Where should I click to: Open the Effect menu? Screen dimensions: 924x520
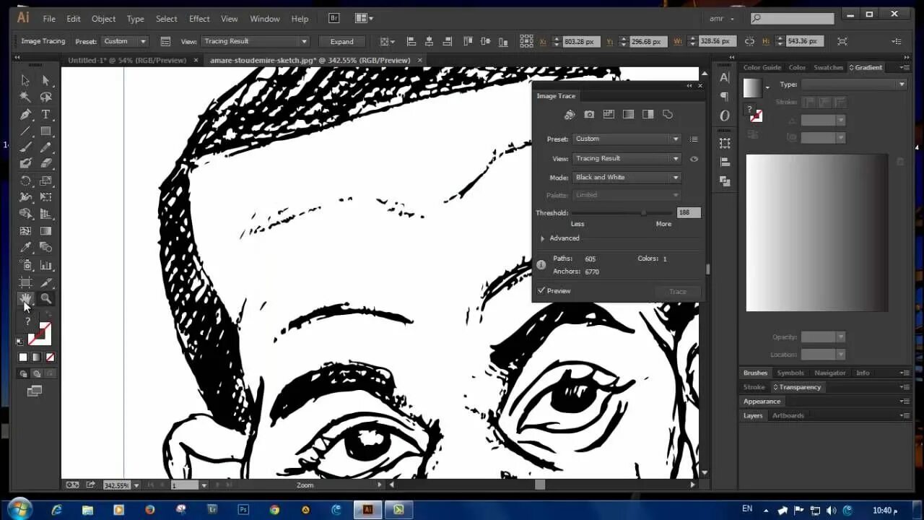tap(199, 19)
